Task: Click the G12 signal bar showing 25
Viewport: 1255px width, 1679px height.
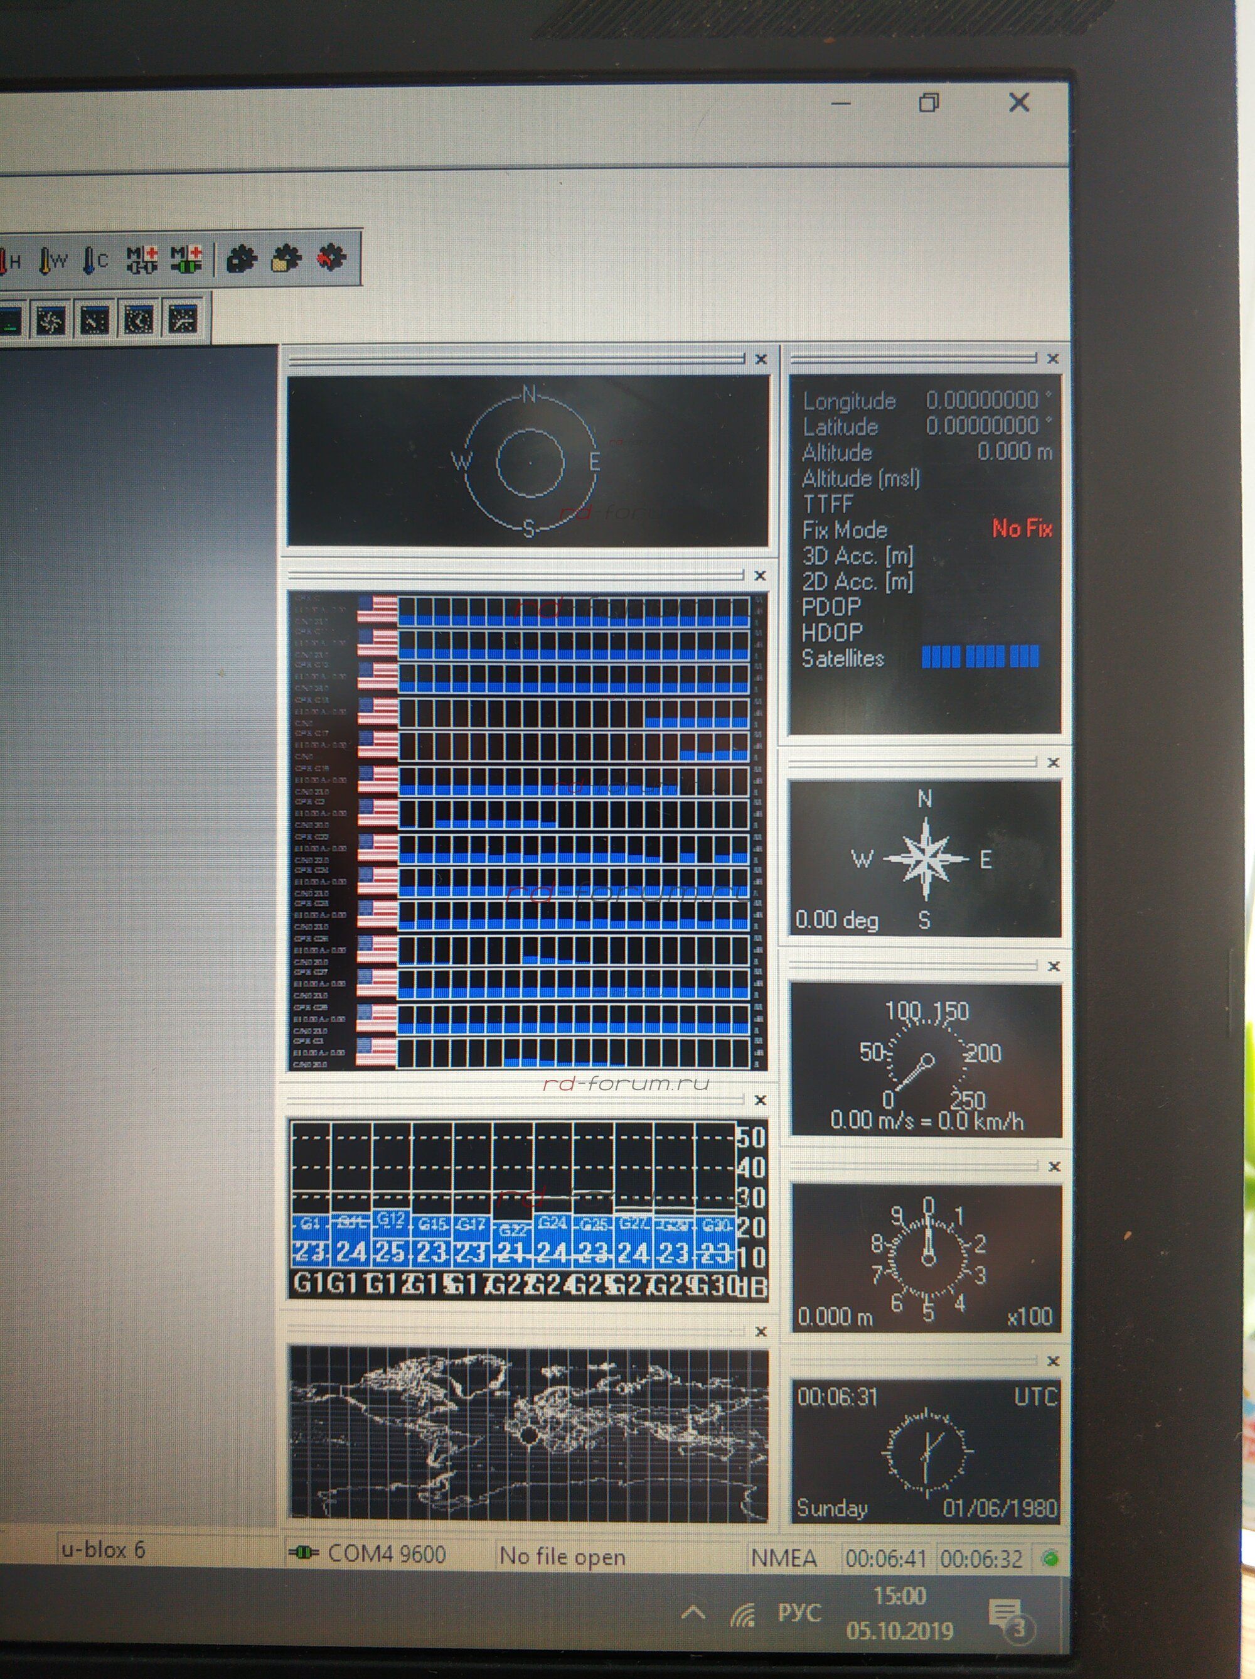Action: coord(391,1239)
